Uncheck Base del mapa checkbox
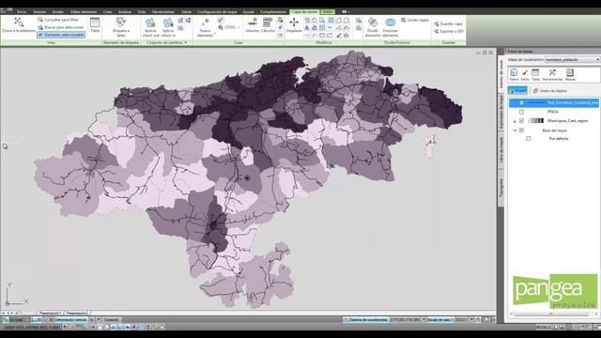This screenshot has height=338, width=601. click(521, 131)
